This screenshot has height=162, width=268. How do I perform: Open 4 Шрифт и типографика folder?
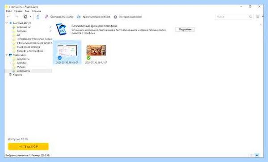pos(30,51)
